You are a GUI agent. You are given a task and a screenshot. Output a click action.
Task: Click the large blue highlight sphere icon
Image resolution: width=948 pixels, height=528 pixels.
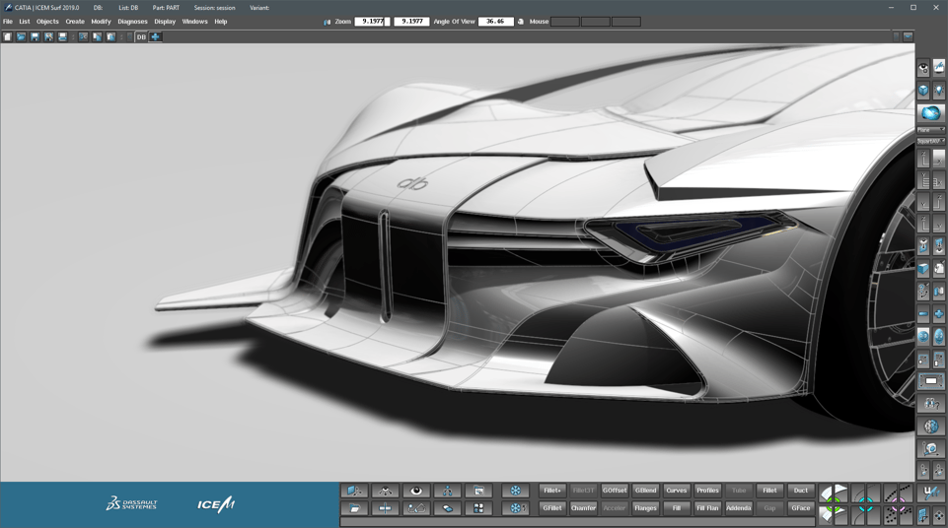pyautogui.click(x=930, y=113)
